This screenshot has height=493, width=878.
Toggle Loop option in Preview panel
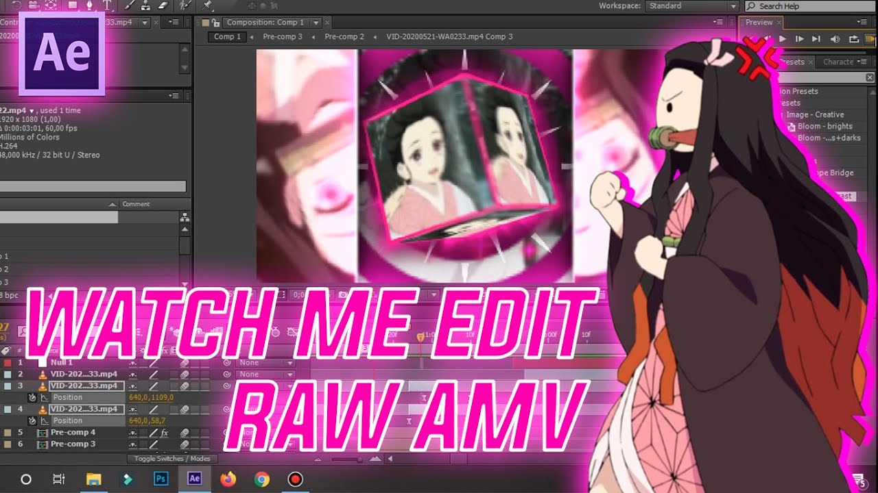pyautogui.click(x=854, y=40)
